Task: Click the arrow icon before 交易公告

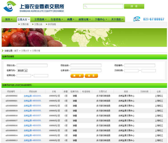Action: click(x=33, y=24)
